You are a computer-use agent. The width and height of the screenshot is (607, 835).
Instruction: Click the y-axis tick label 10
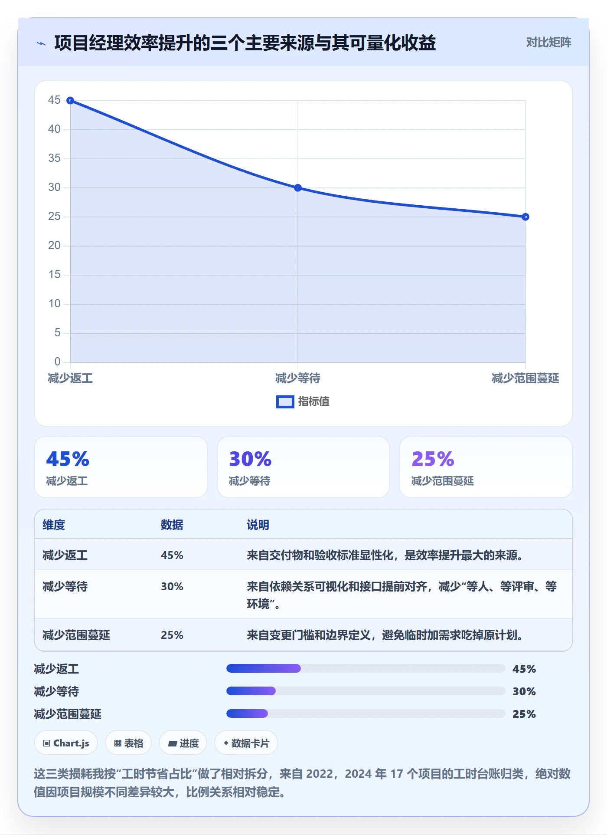pyautogui.click(x=54, y=304)
